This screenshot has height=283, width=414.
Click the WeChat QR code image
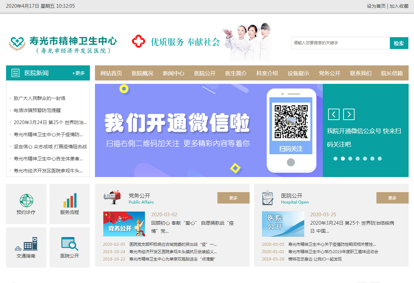click(291, 122)
